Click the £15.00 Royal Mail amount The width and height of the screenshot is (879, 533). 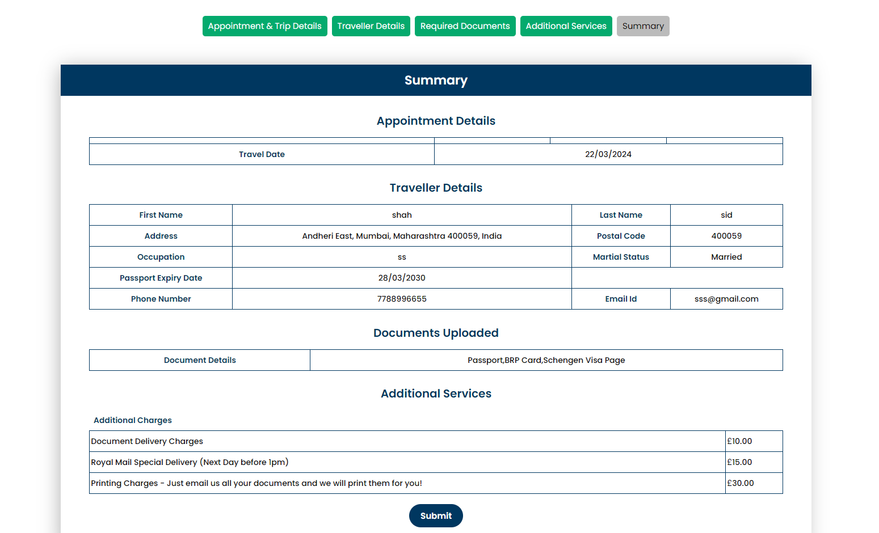(739, 462)
